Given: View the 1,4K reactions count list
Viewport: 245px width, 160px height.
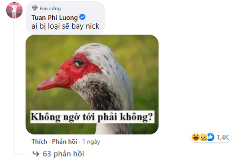Looking at the screenshot, I should 223,137.
